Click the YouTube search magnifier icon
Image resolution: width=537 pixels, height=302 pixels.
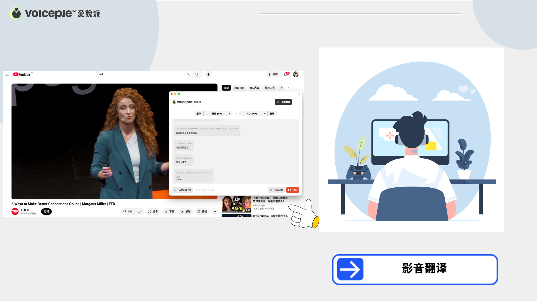coord(197,74)
